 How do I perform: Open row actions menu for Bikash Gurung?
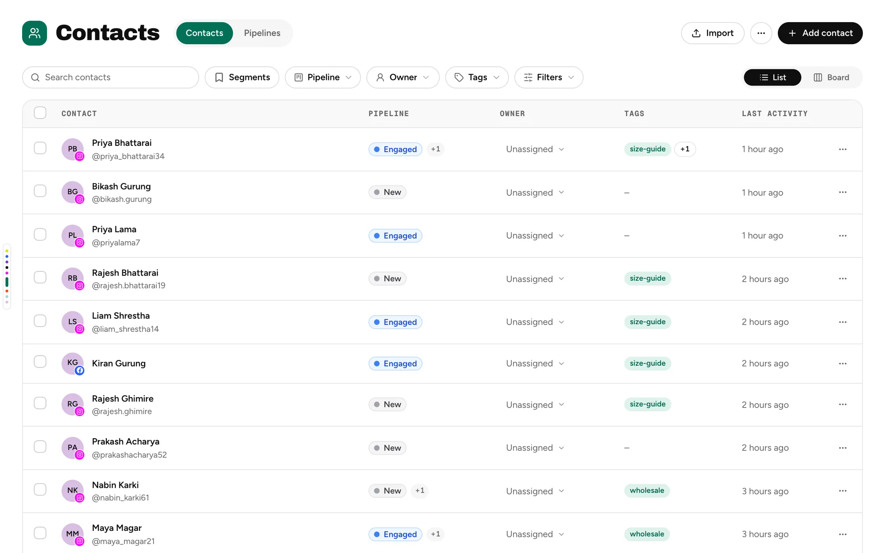point(842,192)
